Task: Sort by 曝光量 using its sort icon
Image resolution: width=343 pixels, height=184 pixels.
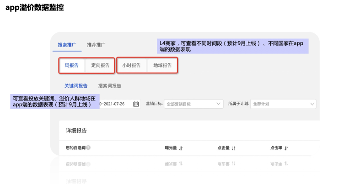Action: (x=181, y=148)
